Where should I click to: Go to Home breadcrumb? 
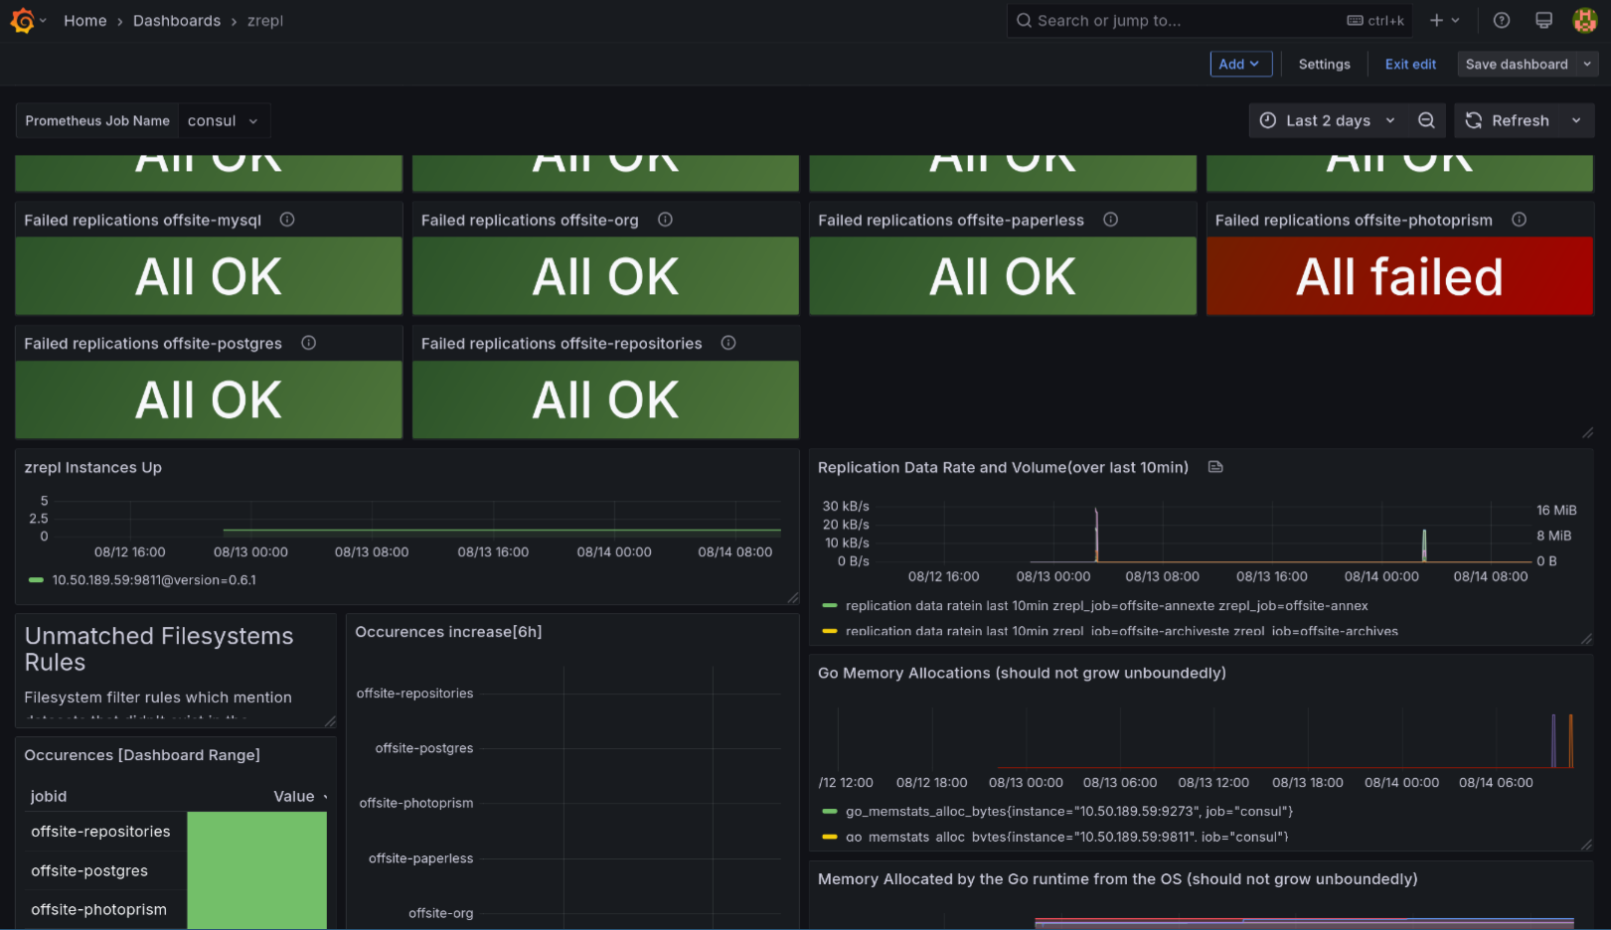(85, 21)
